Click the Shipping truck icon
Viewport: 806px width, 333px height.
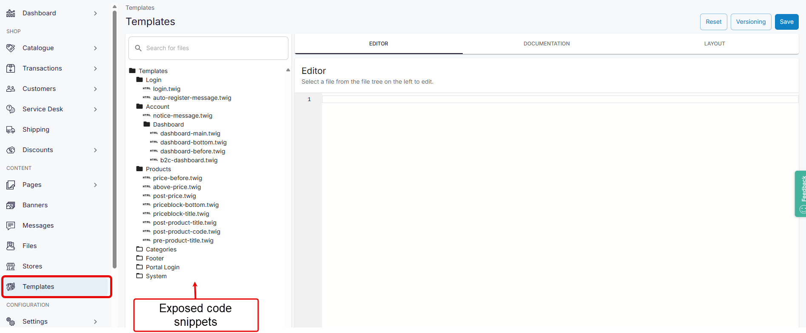point(11,130)
